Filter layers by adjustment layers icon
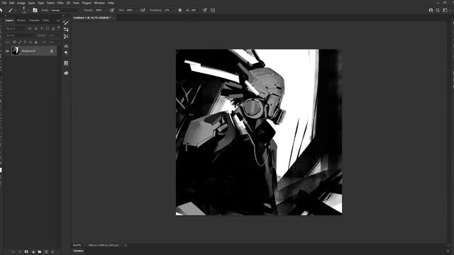Image resolution: width=454 pixels, height=255 pixels. (36, 28)
